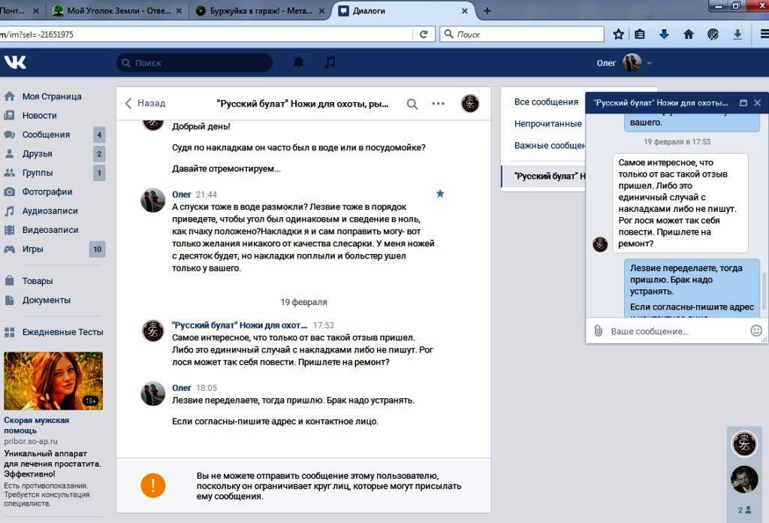Search within the conversation via magnifier icon
The image size is (769, 523).
pos(412,104)
